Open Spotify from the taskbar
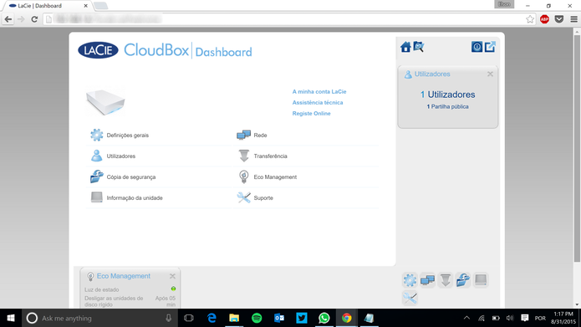Viewport: 581px width, 327px height. (x=257, y=318)
